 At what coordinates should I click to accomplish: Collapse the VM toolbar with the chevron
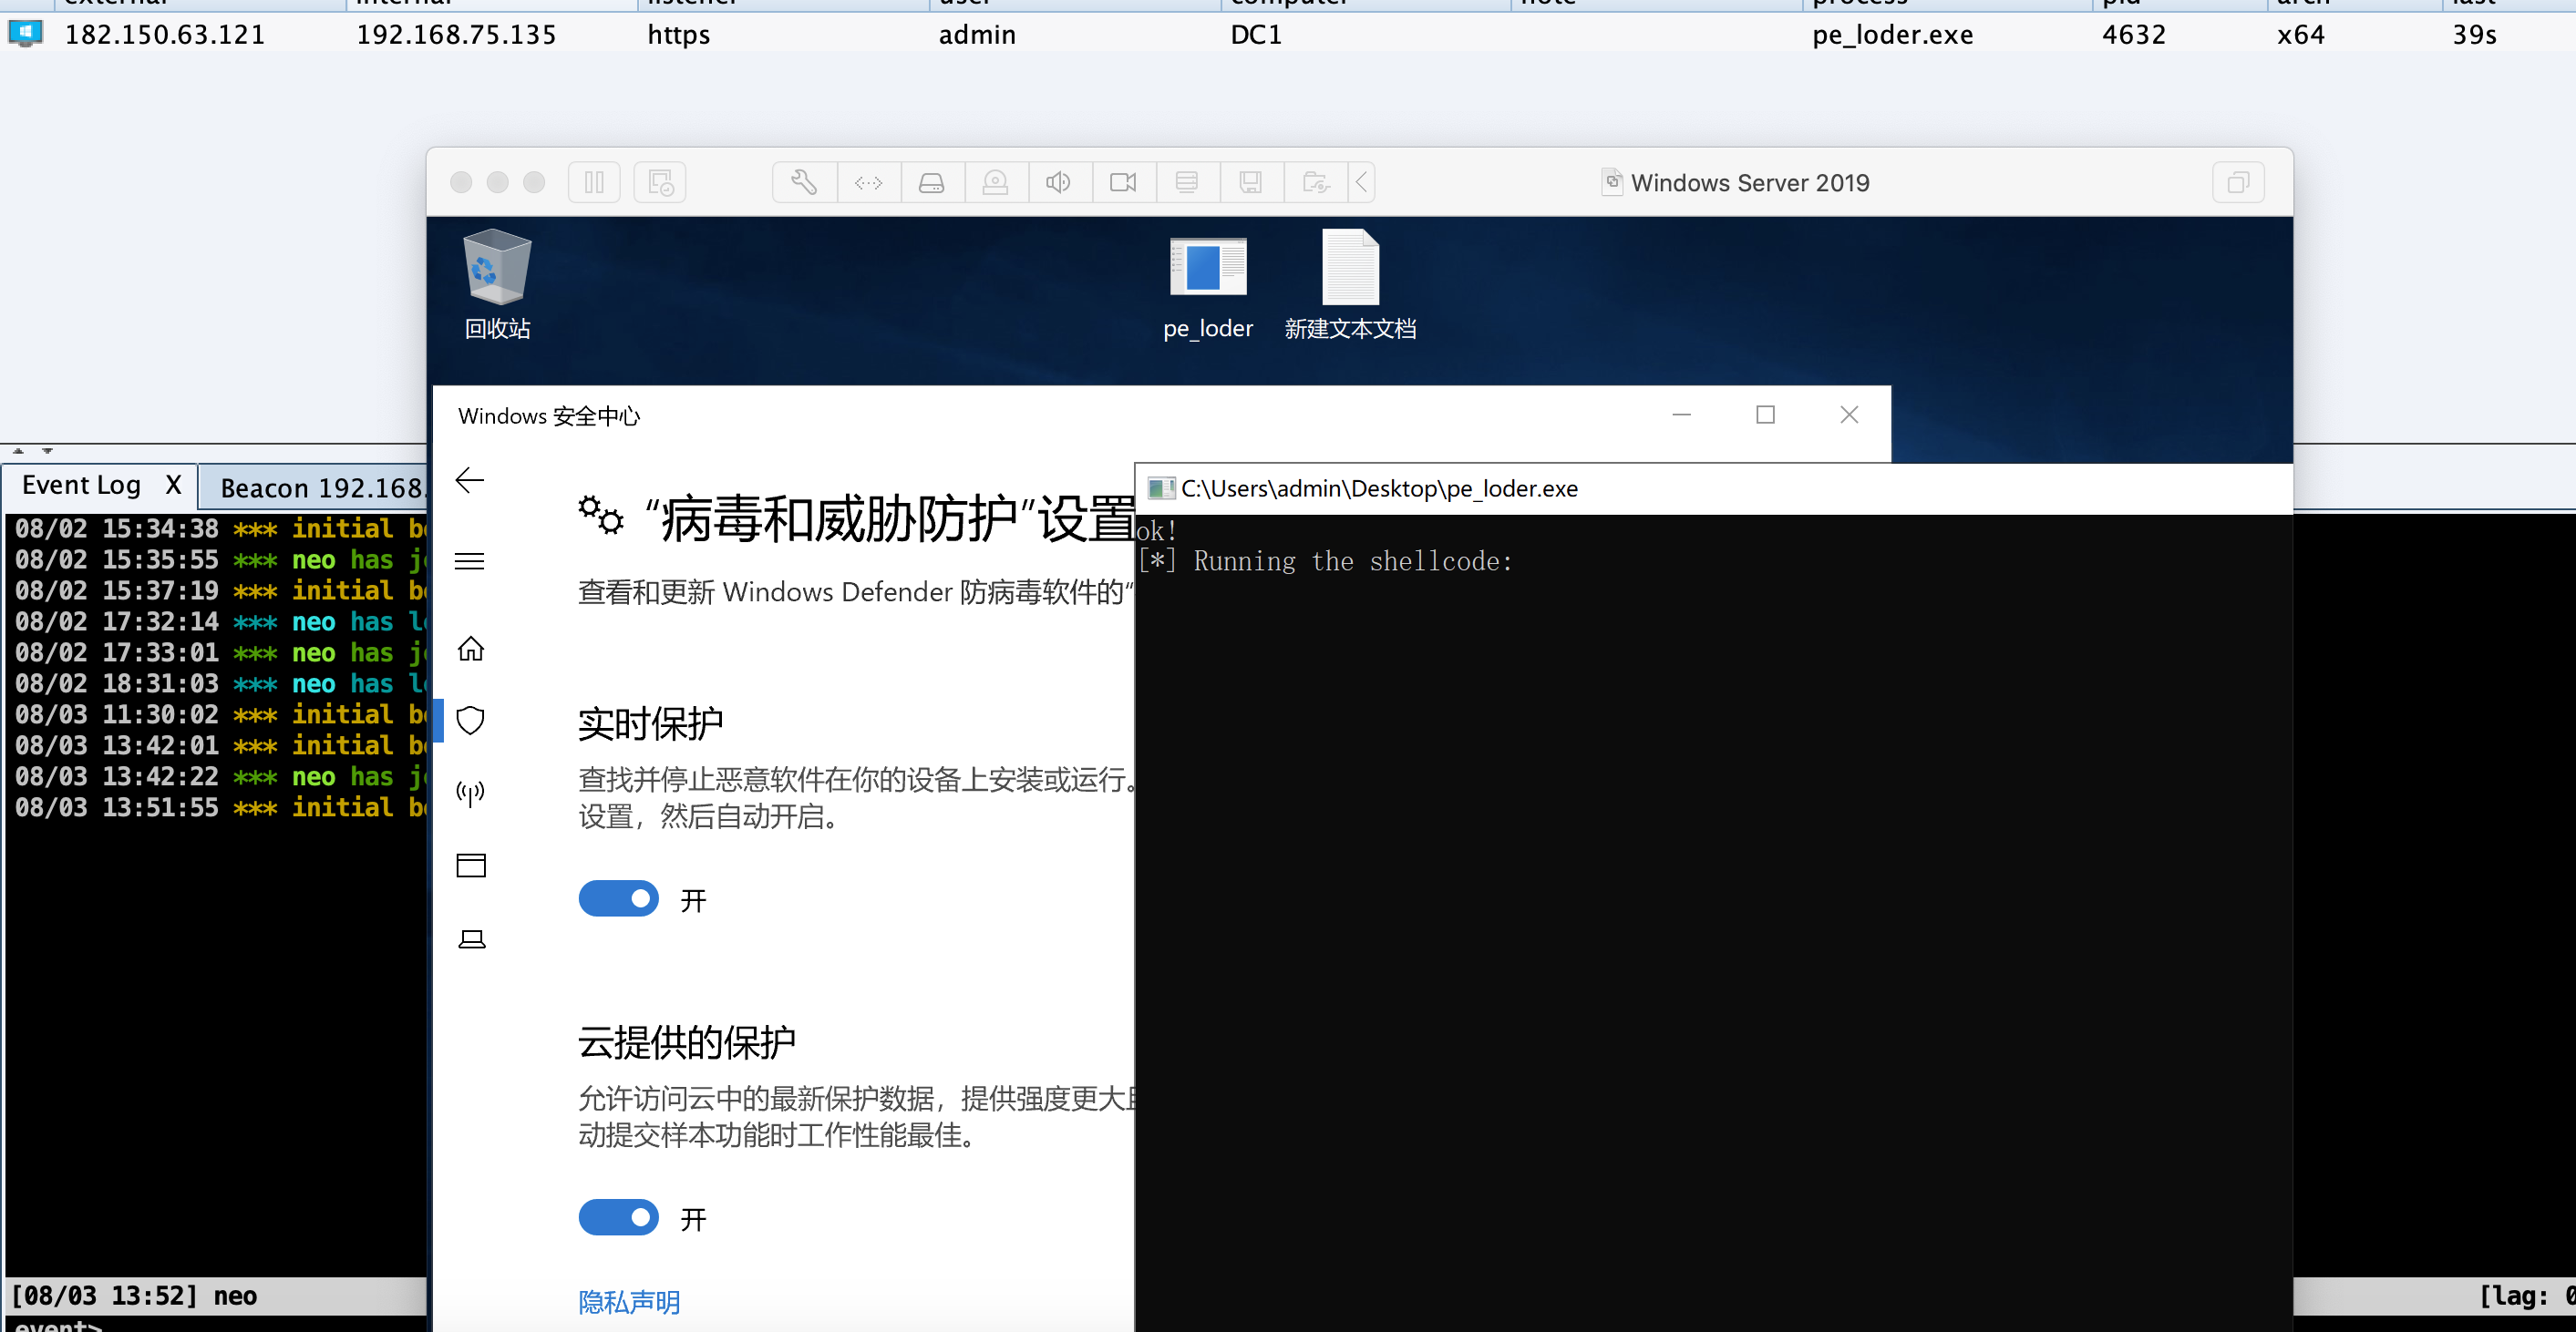coord(1361,182)
